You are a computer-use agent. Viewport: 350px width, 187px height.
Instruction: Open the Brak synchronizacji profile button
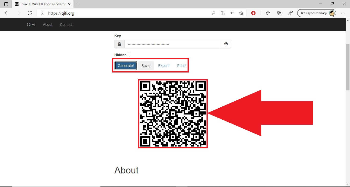[317, 13]
